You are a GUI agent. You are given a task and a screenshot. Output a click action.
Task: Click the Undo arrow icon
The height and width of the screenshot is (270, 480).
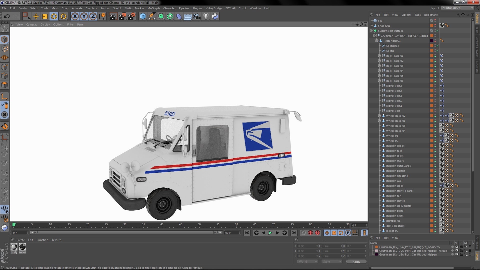[x=6, y=16]
